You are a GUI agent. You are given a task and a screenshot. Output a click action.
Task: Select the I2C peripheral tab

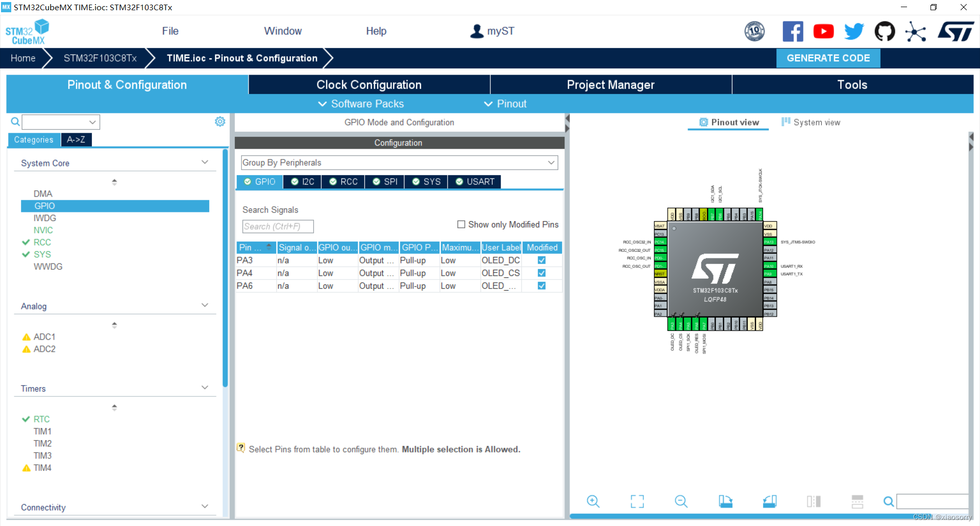pyautogui.click(x=303, y=182)
